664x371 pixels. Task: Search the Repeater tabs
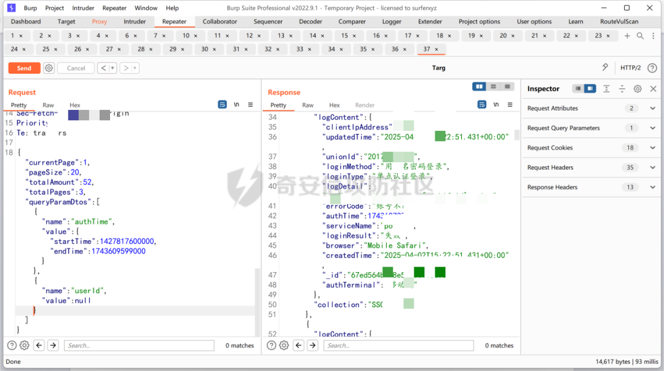point(640,36)
